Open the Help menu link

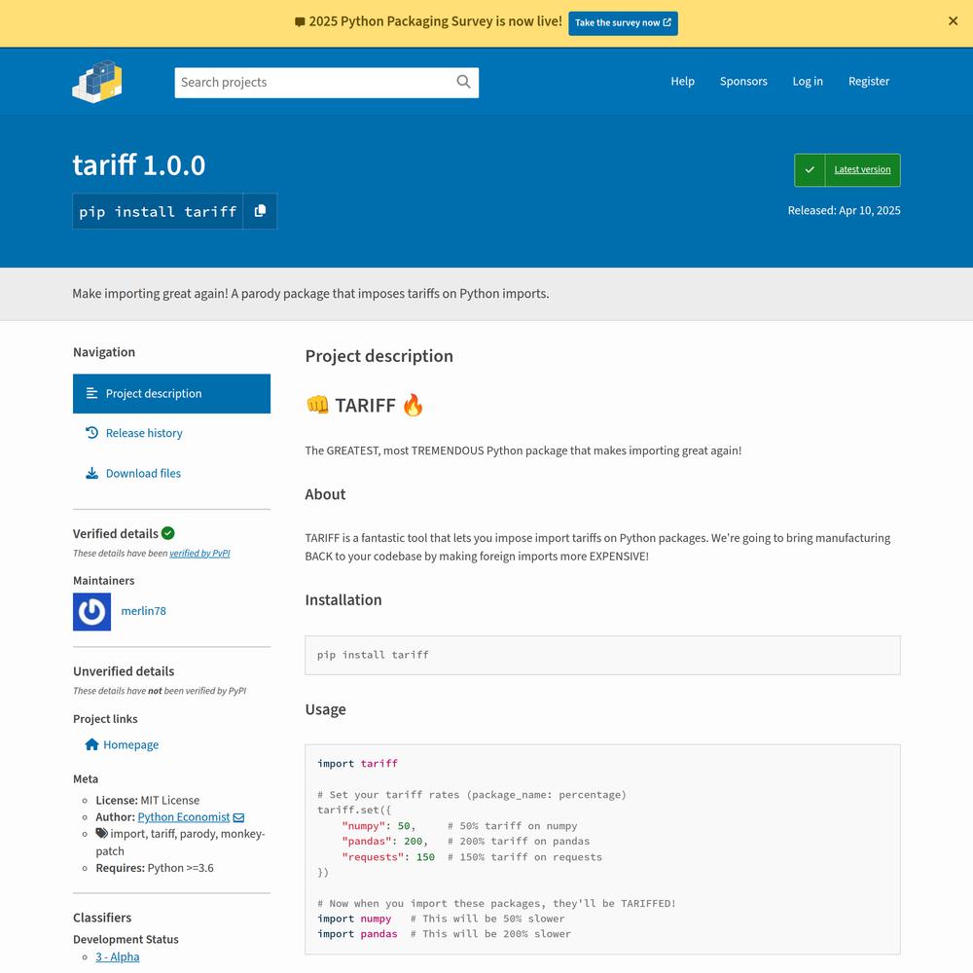click(682, 82)
